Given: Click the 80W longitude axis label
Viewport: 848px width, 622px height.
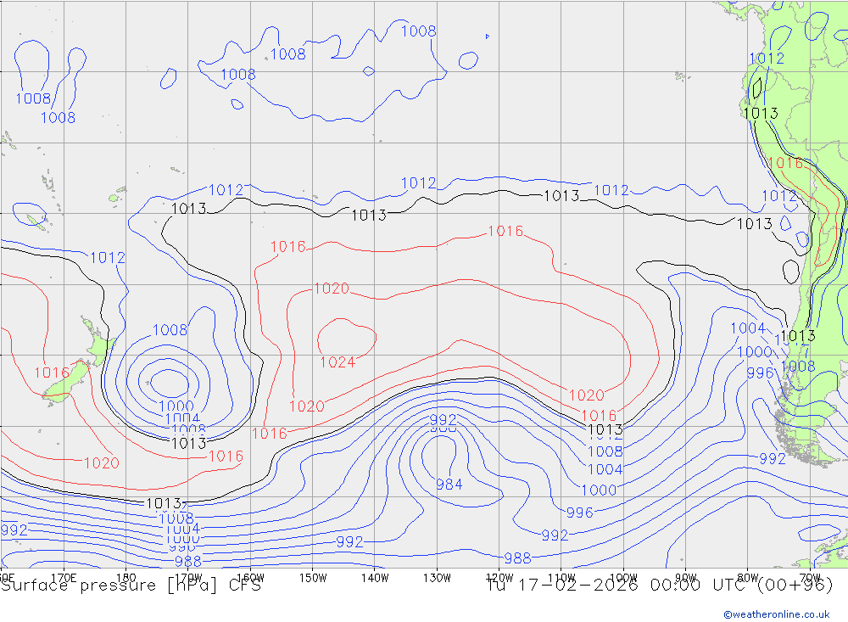Looking at the screenshot, I should [748, 578].
